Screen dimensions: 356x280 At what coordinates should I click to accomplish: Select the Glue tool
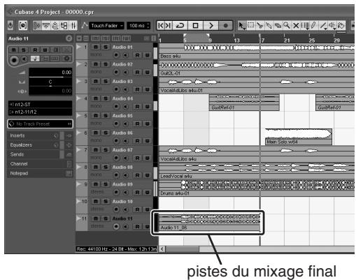click(x=269, y=25)
